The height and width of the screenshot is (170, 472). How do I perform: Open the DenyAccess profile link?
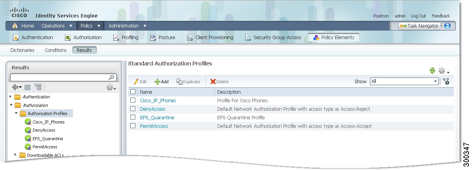pyautogui.click(x=153, y=109)
